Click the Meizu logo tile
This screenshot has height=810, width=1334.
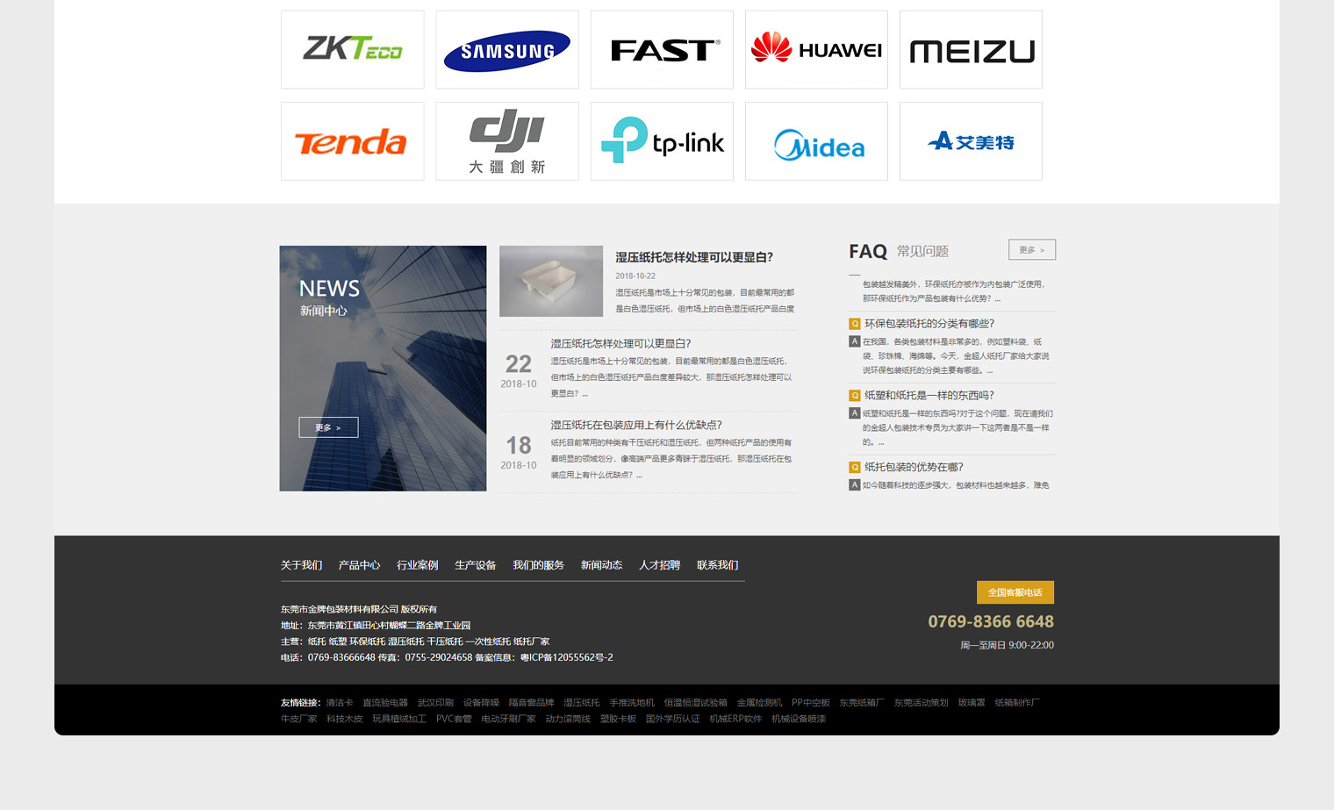pyautogui.click(x=971, y=50)
